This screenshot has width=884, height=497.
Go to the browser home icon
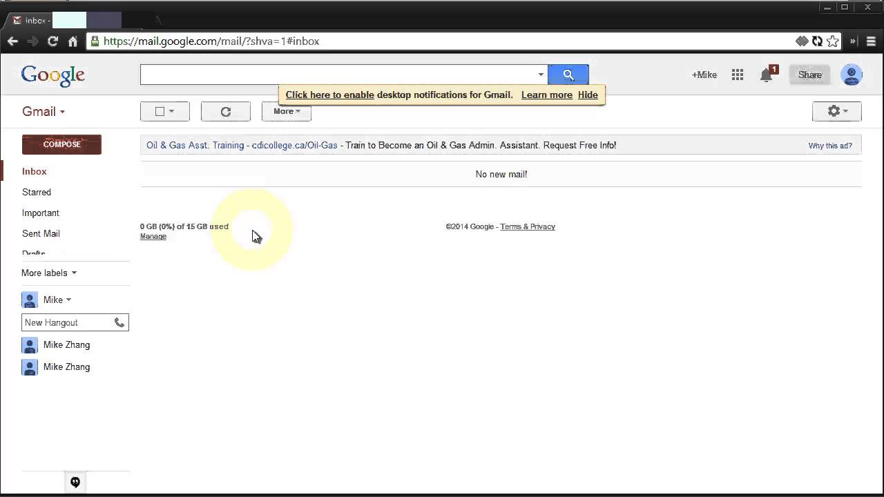coord(73,41)
